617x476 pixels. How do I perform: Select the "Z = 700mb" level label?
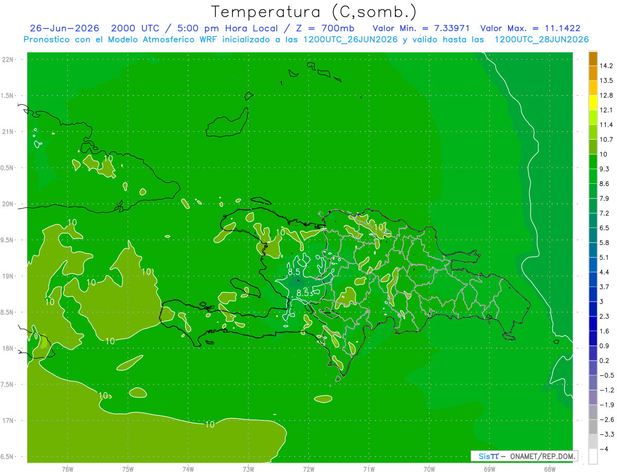click(325, 28)
